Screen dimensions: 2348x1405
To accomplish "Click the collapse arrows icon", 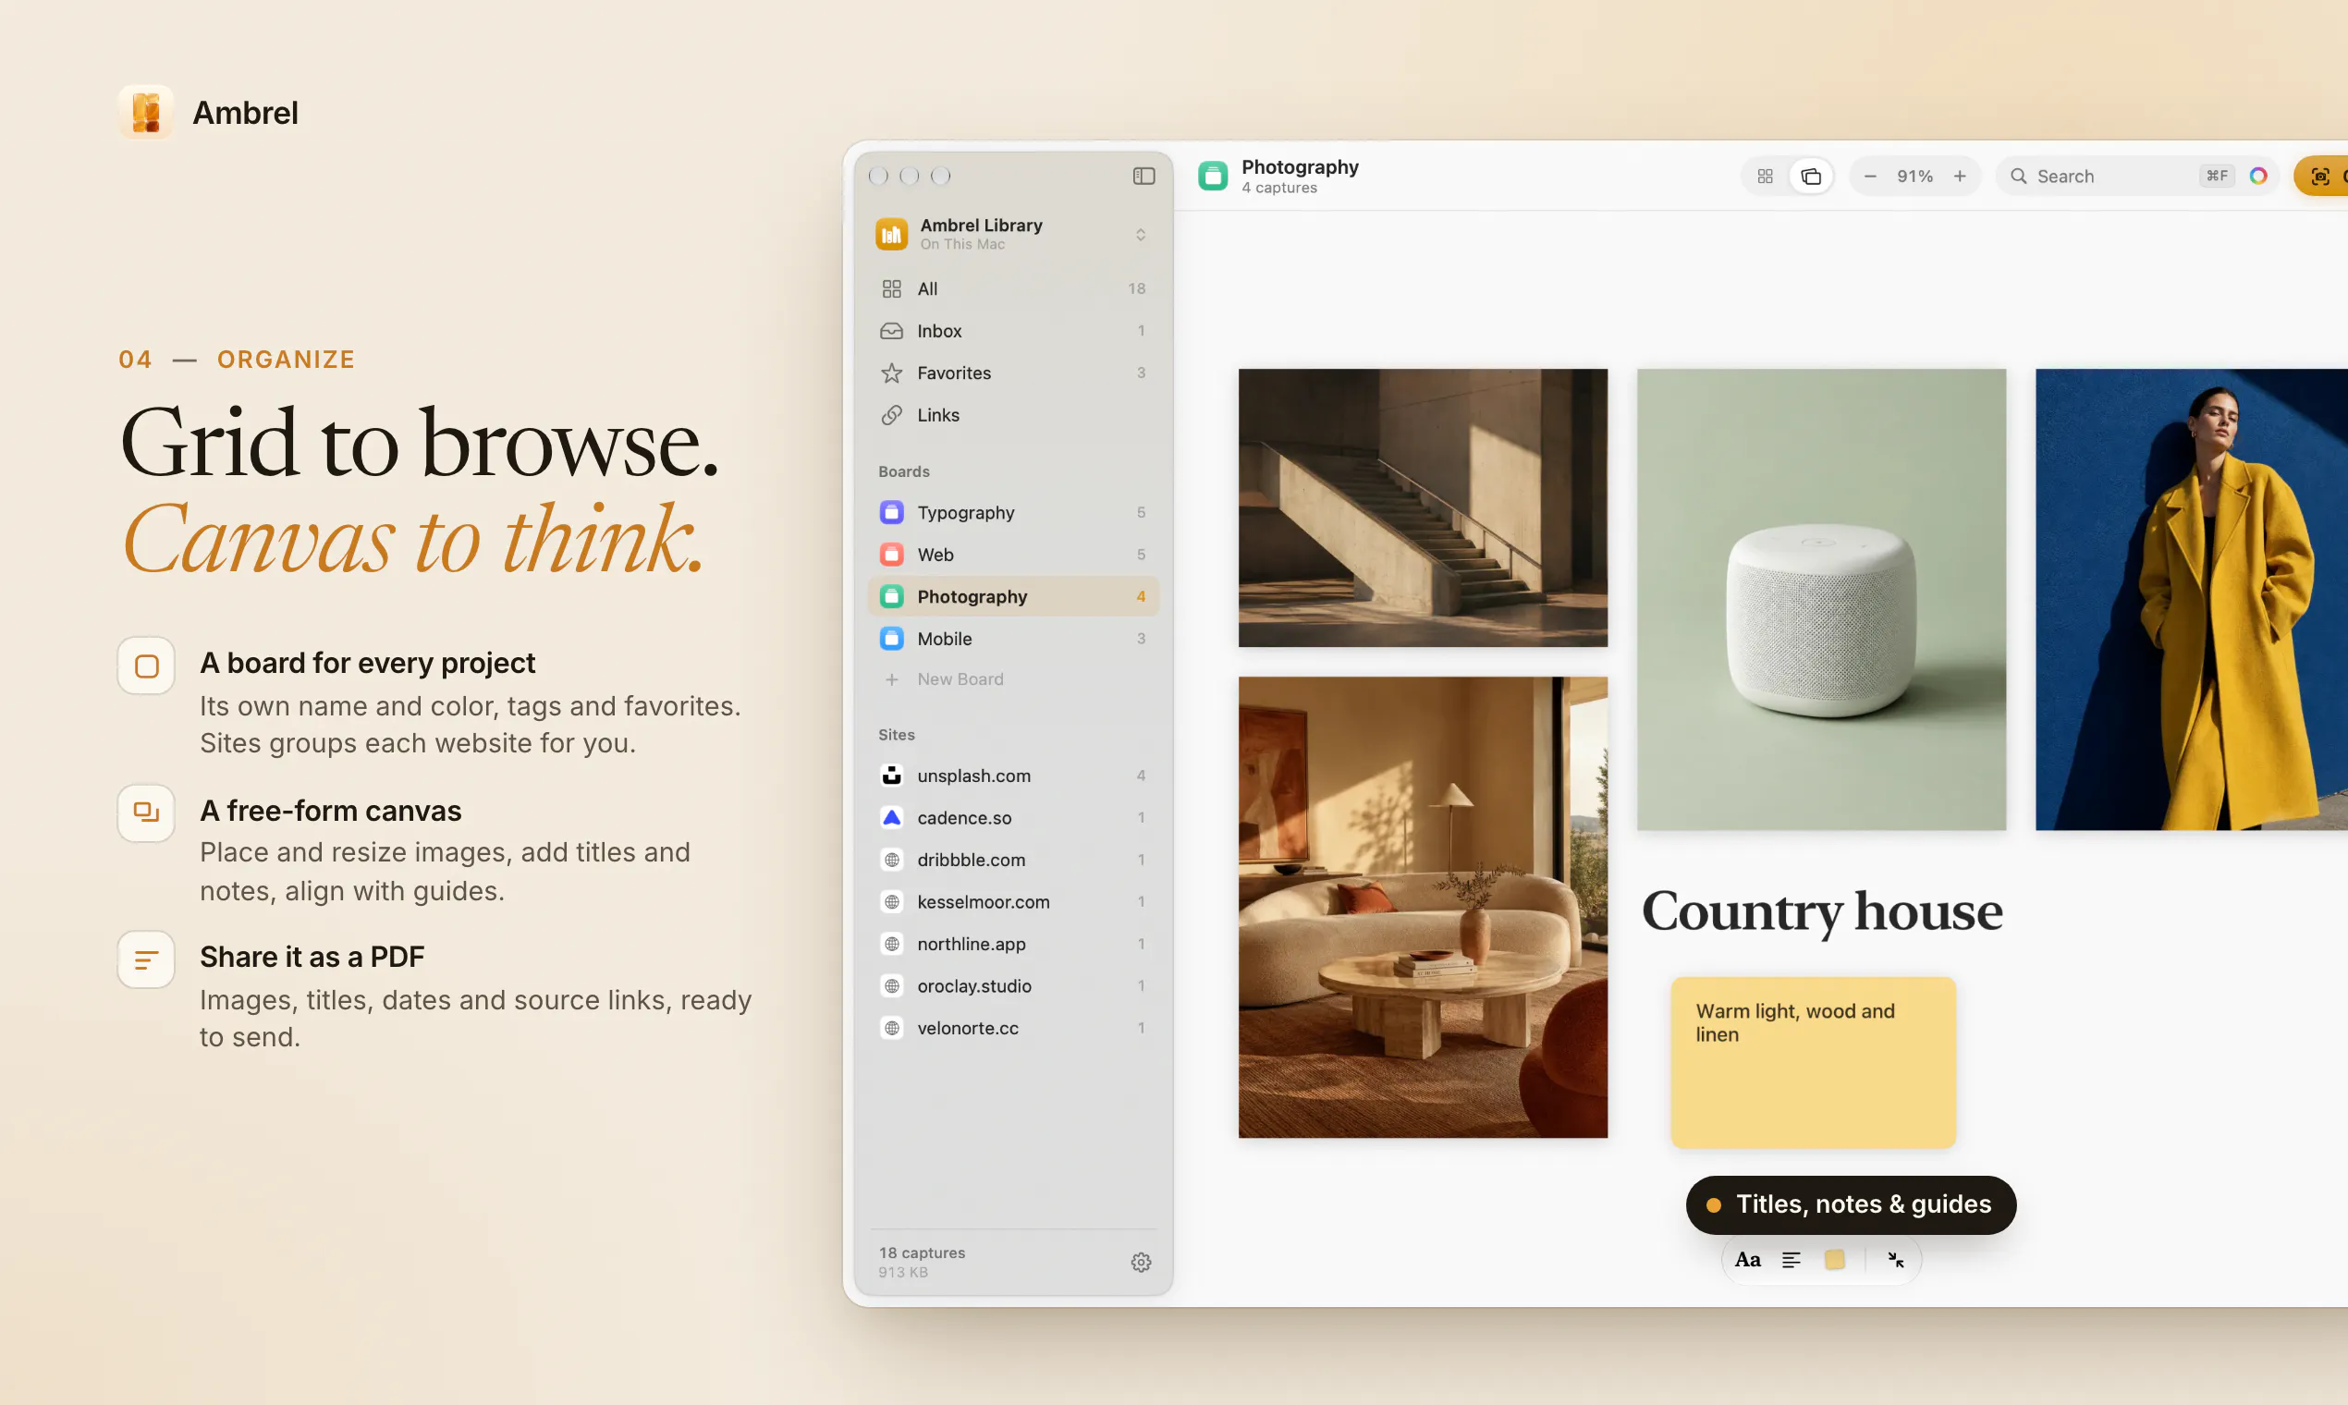I will tap(1895, 1260).
